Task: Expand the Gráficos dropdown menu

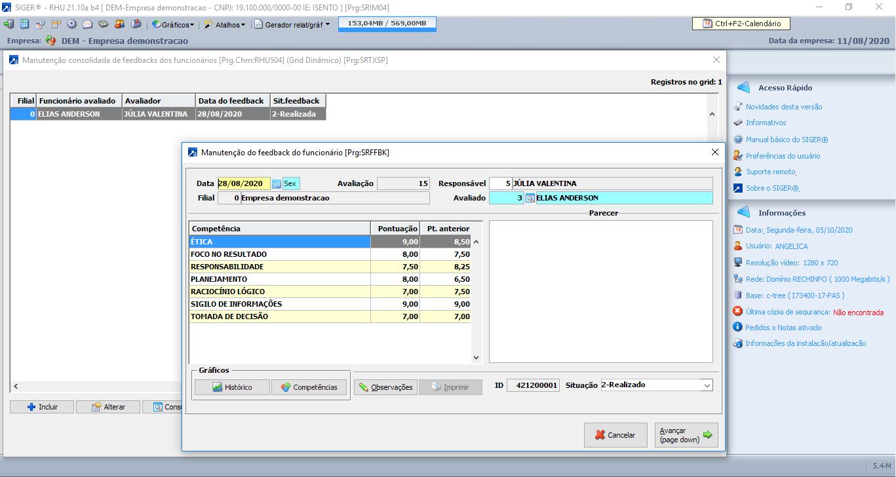Action: (x=174, y=24)
